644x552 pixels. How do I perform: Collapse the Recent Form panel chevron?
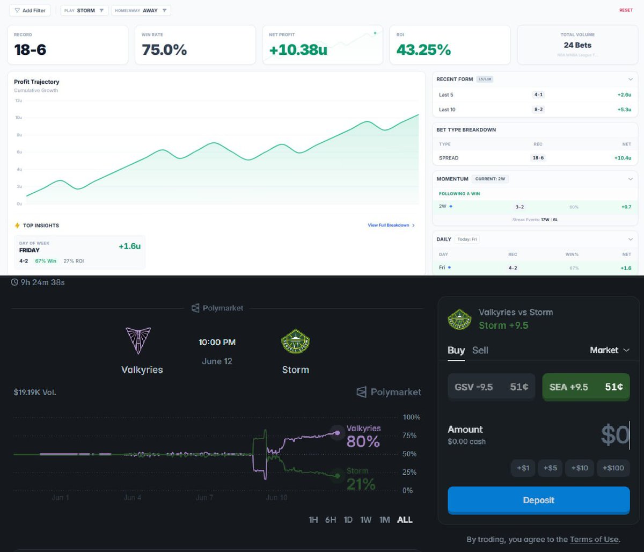(x=631, y=79)
